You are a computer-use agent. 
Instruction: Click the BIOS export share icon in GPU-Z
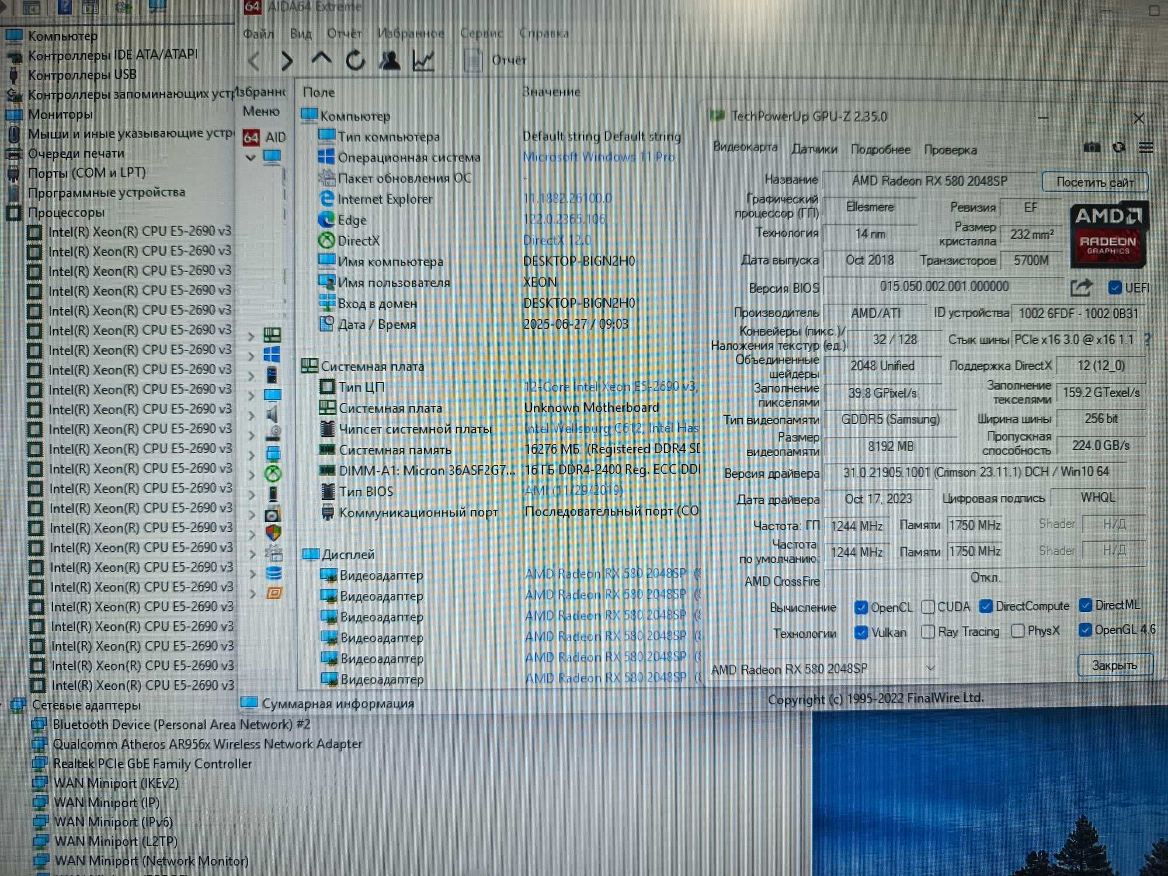(x=1081, y=287)
